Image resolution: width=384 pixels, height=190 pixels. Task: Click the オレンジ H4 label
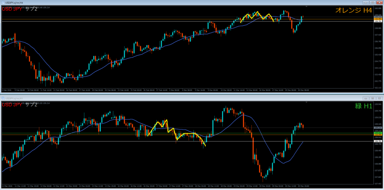coord(354,10)
